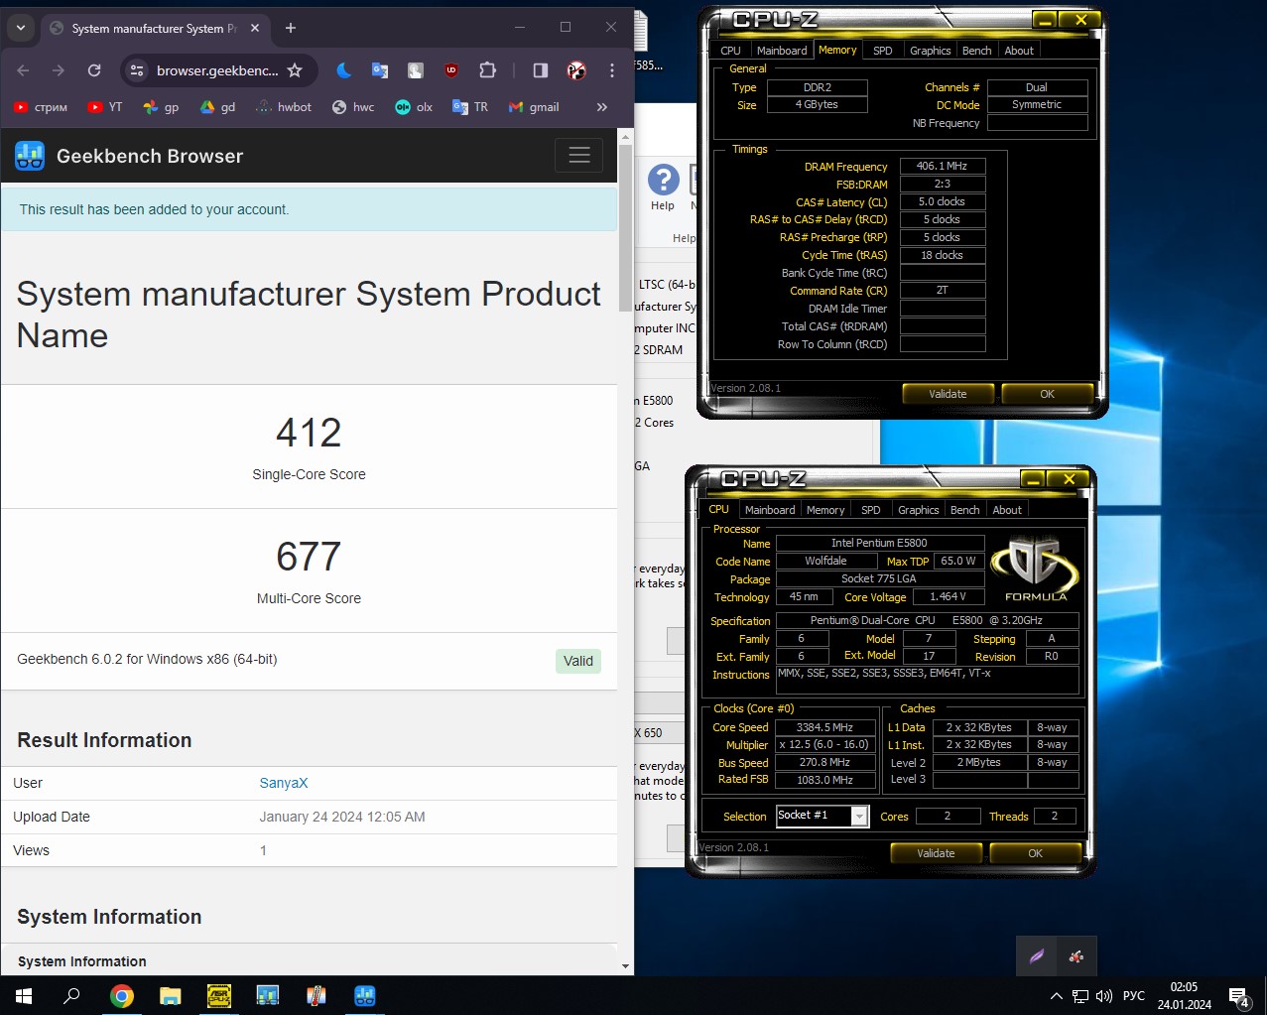The height and width of the screenshot is (1015, 1267).
Task: Open Windows taskbar search
Action: click(x=71, y=995)
